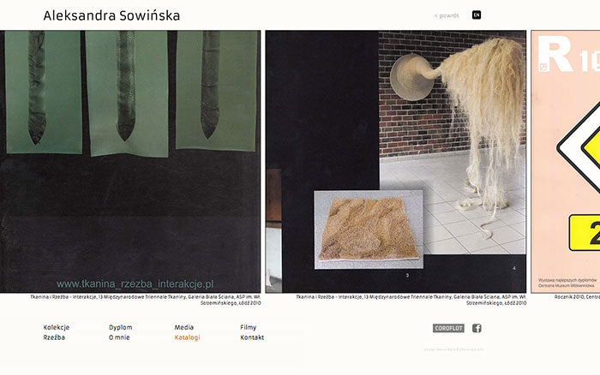600x375 pixels.
Task: Open the Kontakt page
Action: (252, 337)
